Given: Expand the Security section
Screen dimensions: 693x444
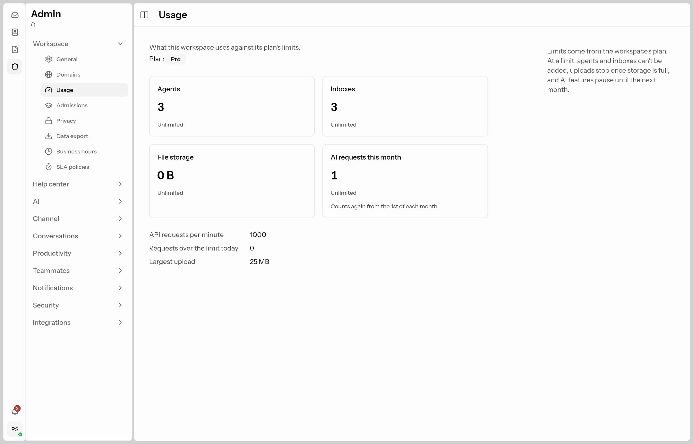Looking at the screenshot, I should [x=78, y=305].
